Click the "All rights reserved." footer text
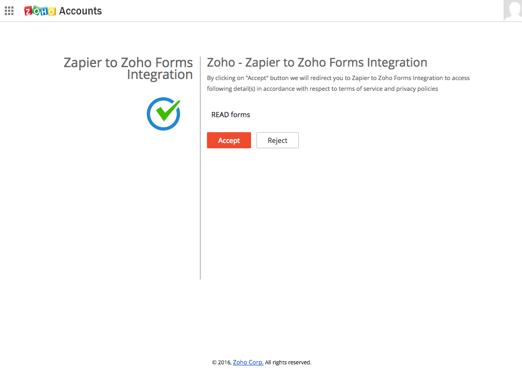This screenshot has width=522, height=374. [288, 362]
